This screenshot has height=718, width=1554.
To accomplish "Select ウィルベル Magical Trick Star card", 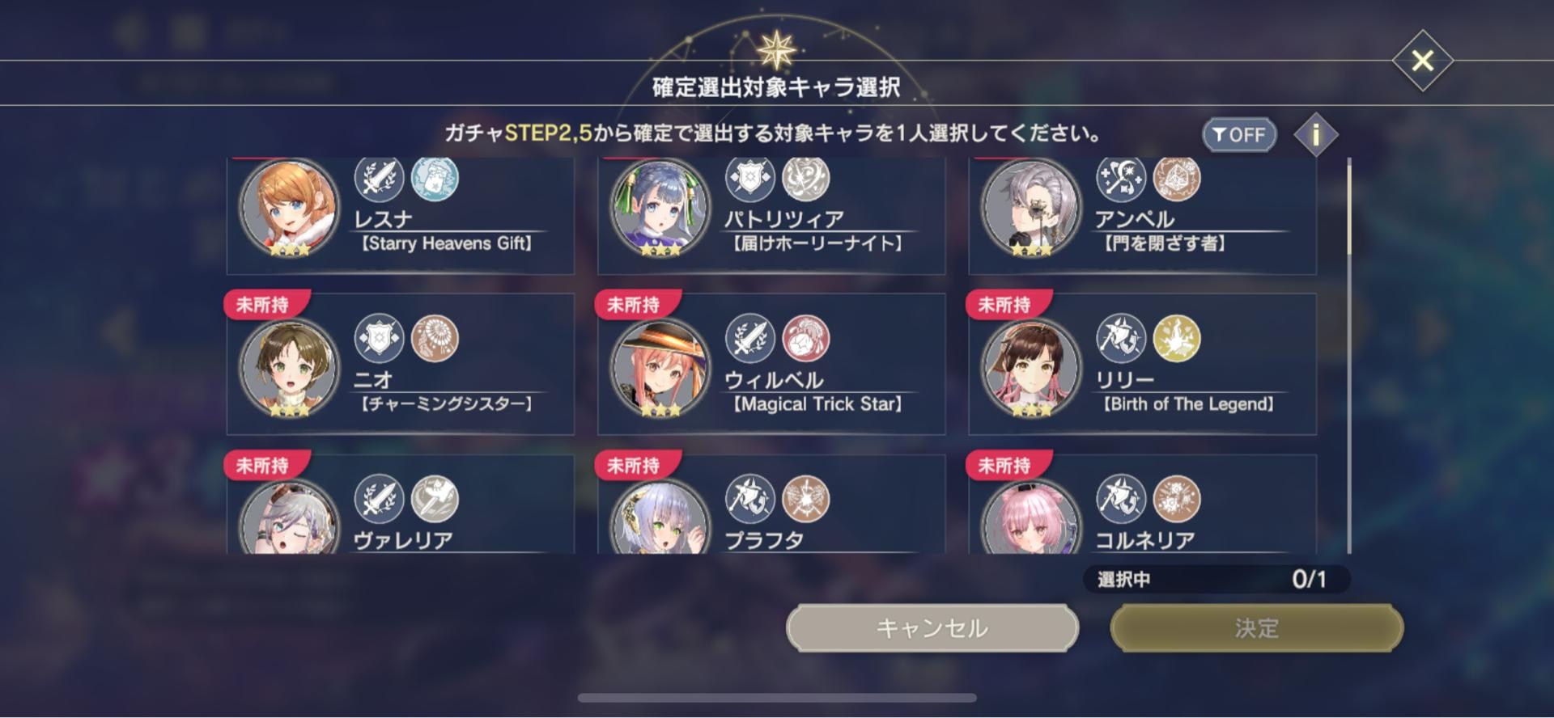I will click(771, 364).
